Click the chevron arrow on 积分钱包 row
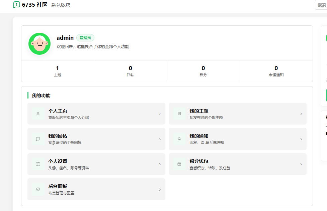Viewport: 327px width, 211px height. [301, 164]
